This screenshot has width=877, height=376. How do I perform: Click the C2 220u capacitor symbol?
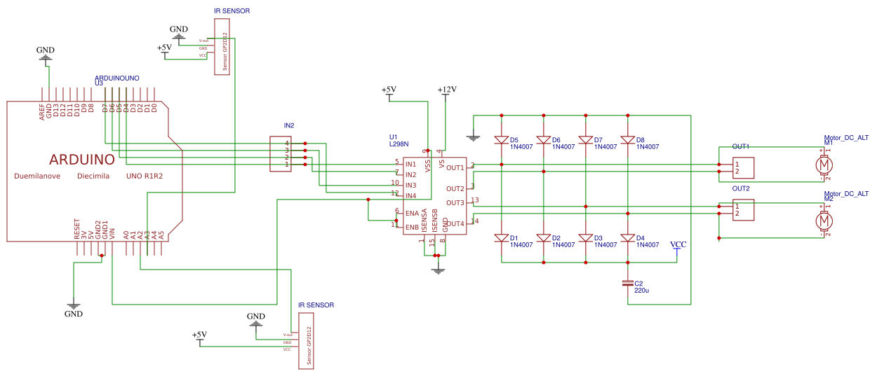[x=628, y=284]
